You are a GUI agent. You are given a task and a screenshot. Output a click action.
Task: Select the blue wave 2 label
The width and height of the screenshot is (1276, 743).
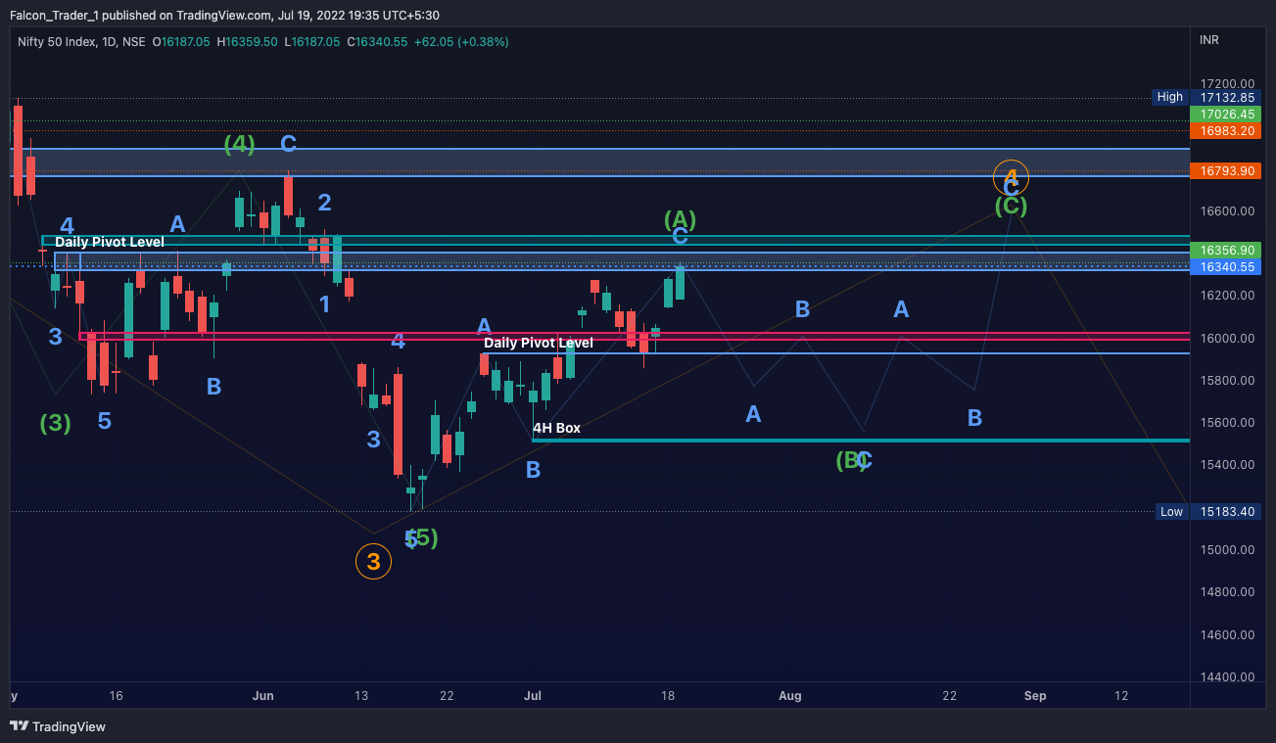tap(324, 203)
